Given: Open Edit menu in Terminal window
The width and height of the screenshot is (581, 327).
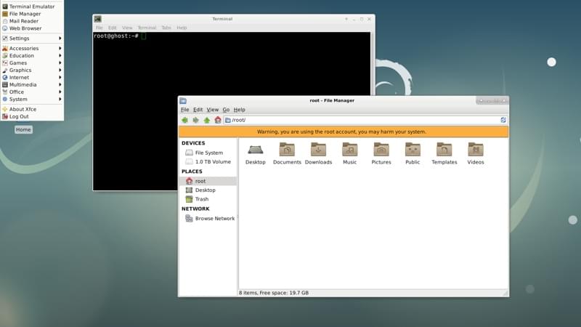Looking at the screenshot, I should point(113,28).
